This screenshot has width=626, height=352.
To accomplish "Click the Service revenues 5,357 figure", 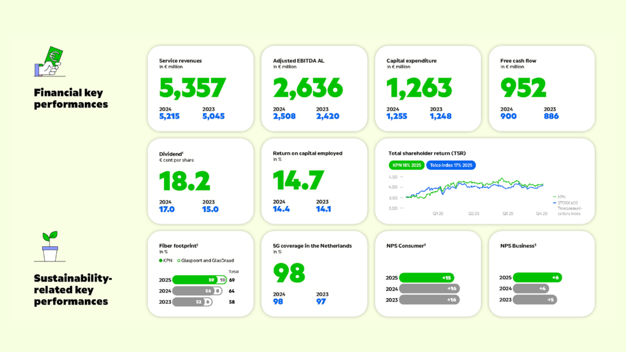I will (193, 88).
